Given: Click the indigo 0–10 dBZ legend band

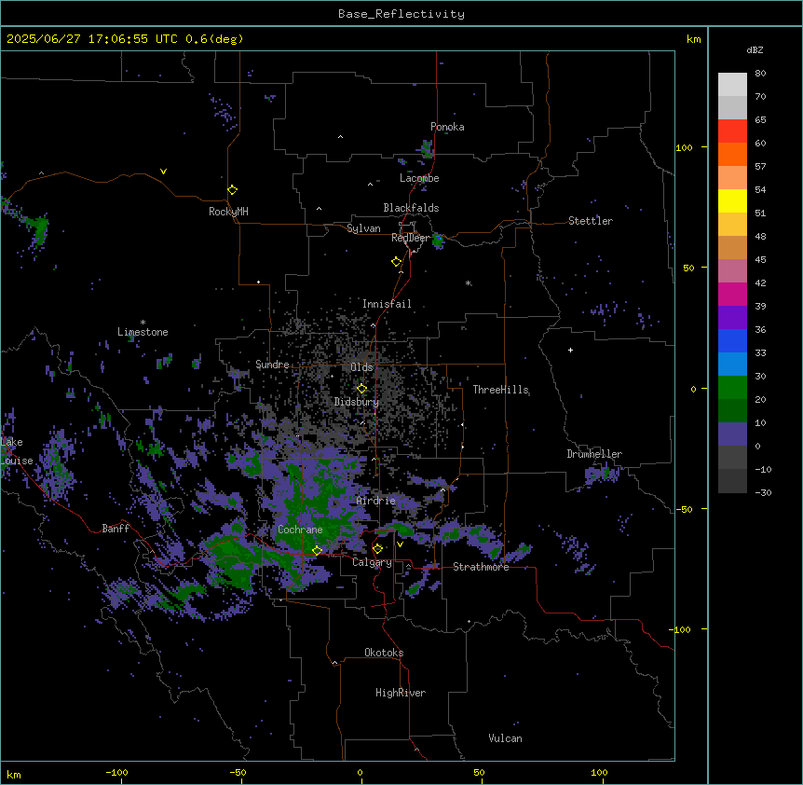Looking at the screenshot, I should [732, 434].
